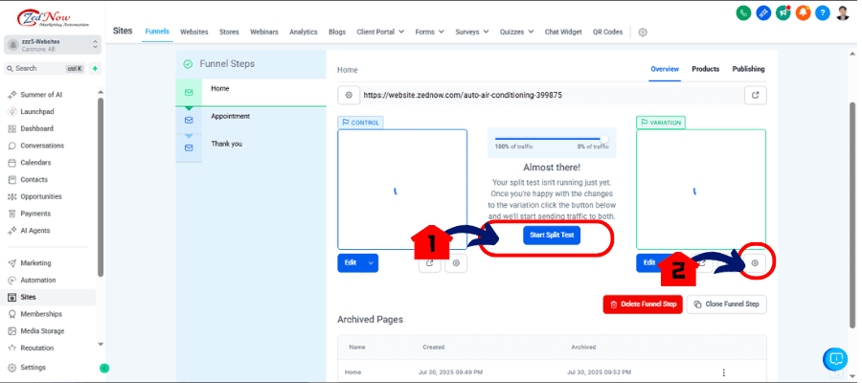Select the Products tab
This screenshot has height=383, width=862.
705,69
